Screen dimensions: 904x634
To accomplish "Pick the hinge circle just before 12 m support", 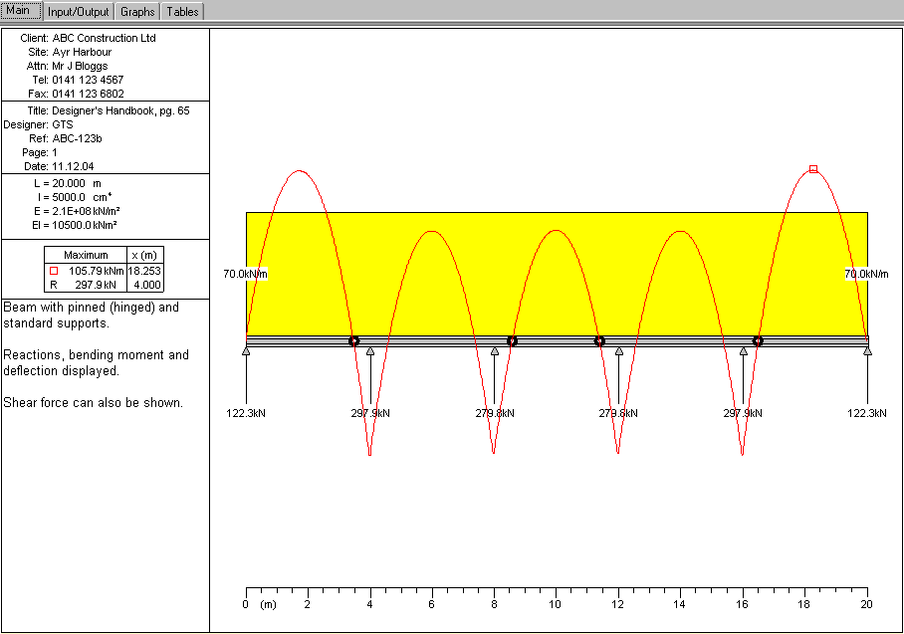I will click(599, 341).
